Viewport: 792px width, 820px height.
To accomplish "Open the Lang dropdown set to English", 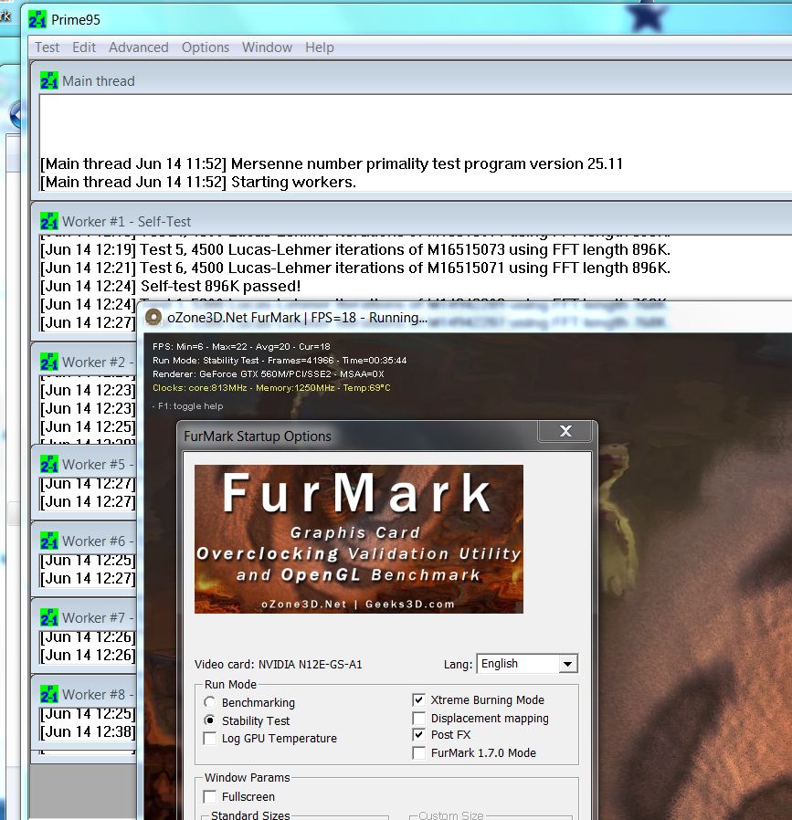I will 527,664.
